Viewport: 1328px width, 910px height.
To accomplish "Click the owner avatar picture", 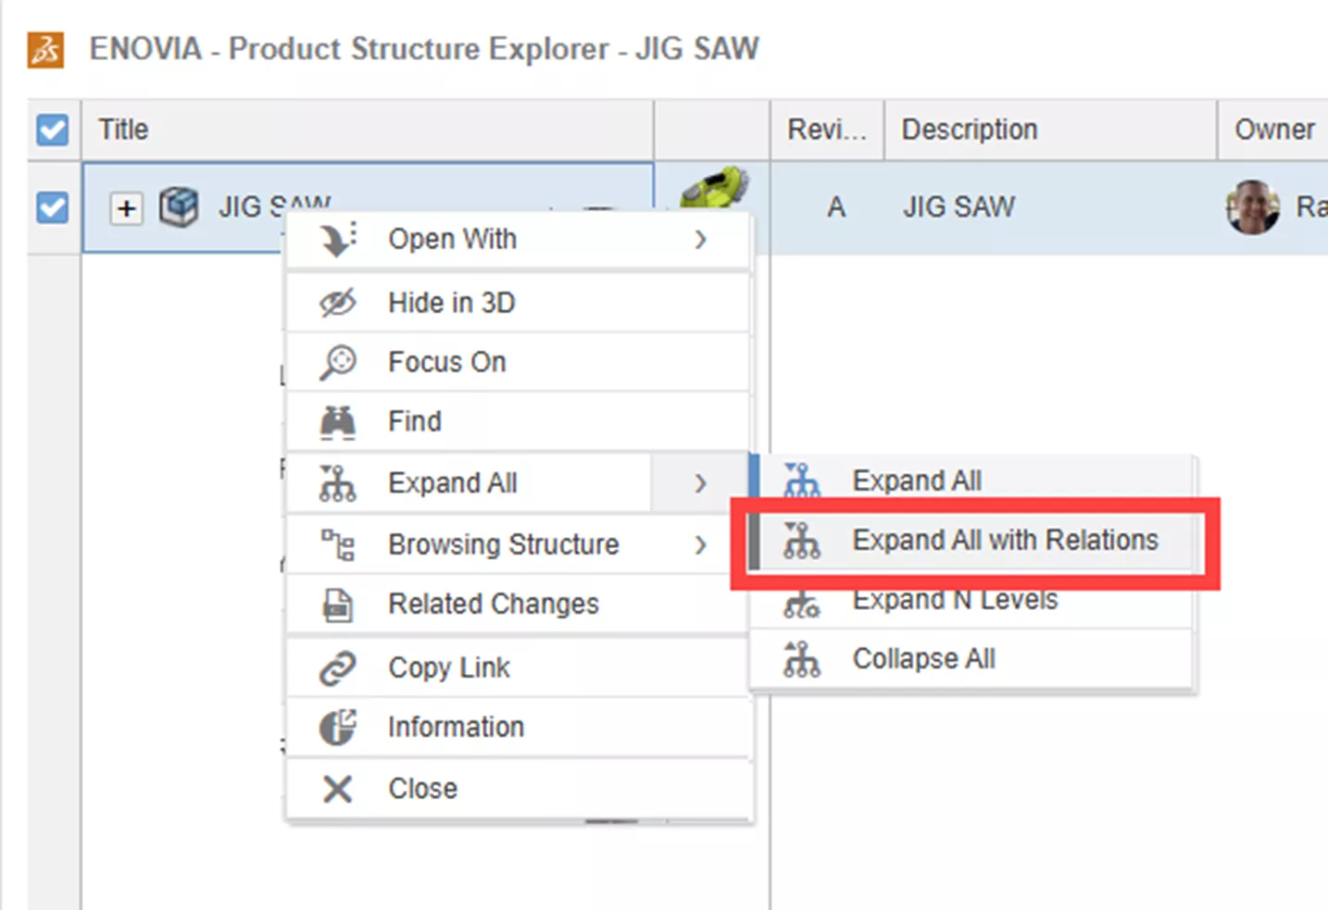I will click(x=1252, y=207).
